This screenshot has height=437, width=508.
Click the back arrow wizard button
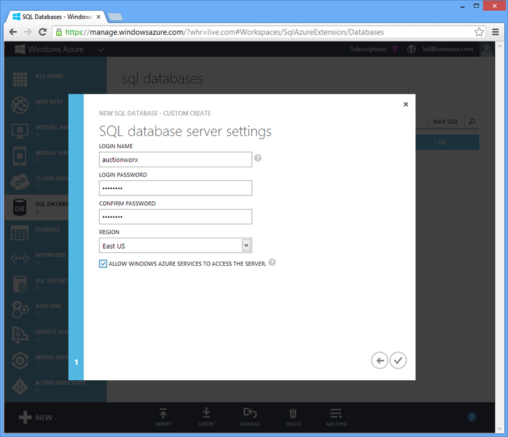[x=380, y=360]
